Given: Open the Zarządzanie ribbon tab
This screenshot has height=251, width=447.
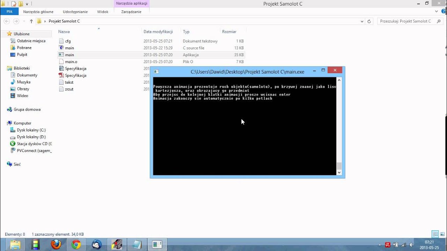Looking at the screenshot, I should pyautogui.click(x=131, y=12).
